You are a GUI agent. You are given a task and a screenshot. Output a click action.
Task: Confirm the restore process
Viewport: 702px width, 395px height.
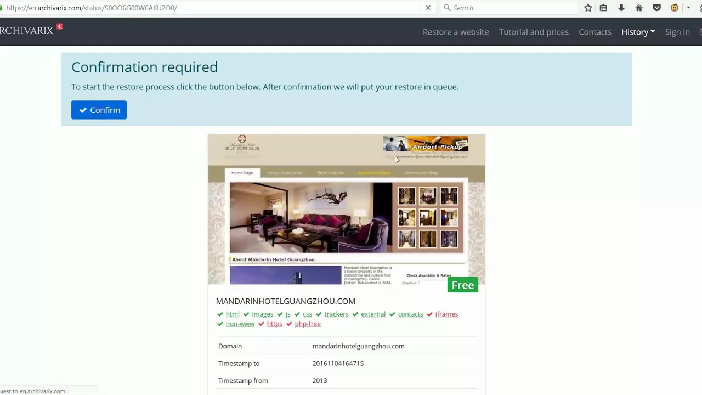click(x=99, y=110)
